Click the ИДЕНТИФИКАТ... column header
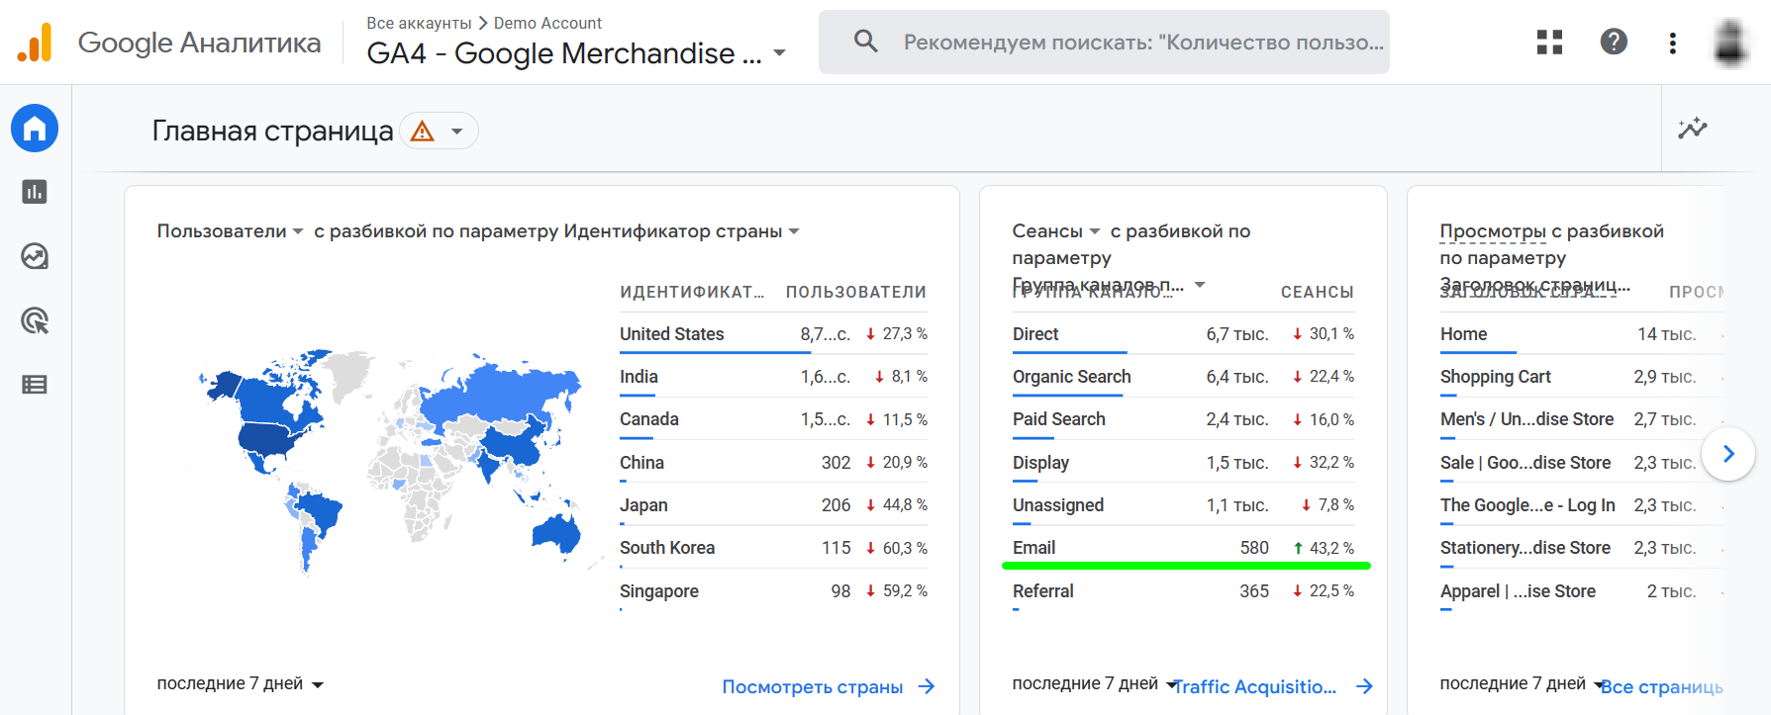Screen dimensions: 1771x715 coord(692,292)
